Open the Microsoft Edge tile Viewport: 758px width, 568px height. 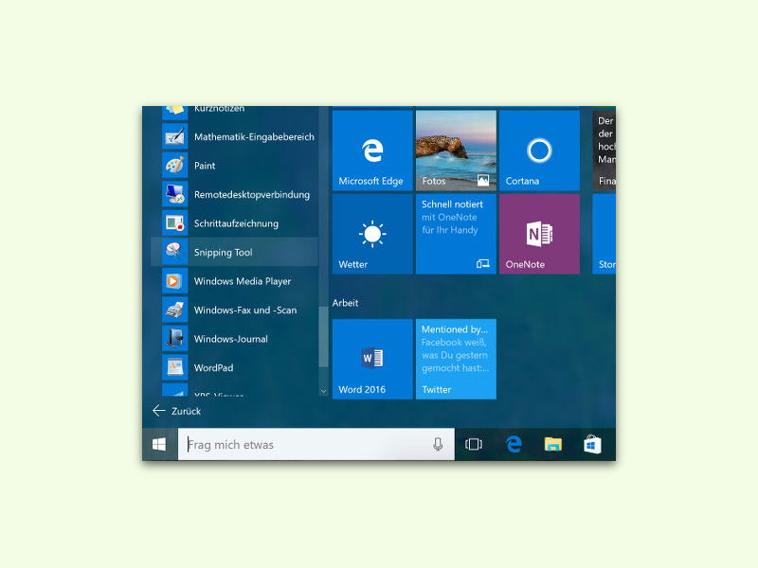[x=372, y=151]
